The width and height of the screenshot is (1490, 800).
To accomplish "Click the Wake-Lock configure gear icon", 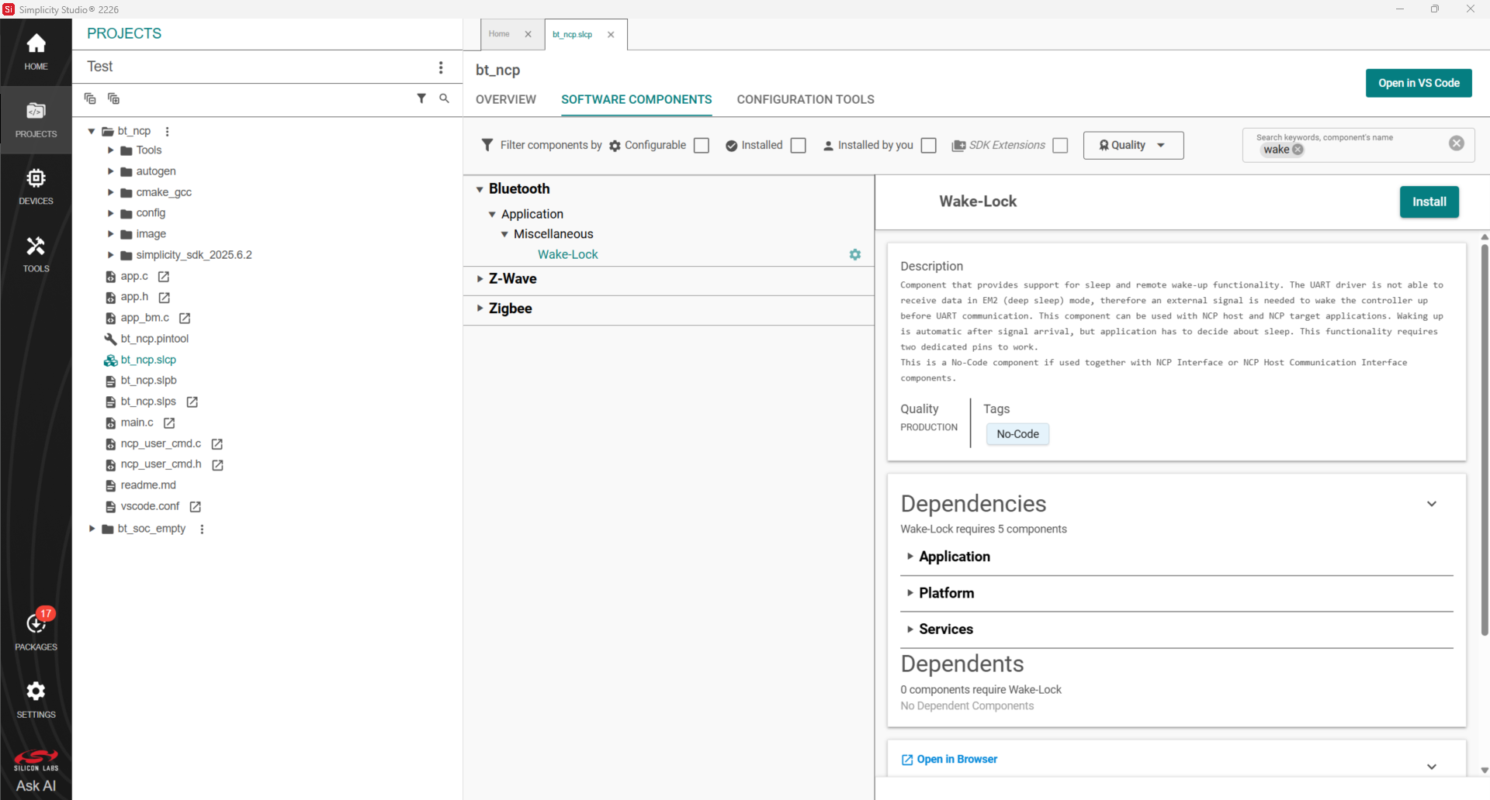I will pyautogui.click(x=854, y=254).
